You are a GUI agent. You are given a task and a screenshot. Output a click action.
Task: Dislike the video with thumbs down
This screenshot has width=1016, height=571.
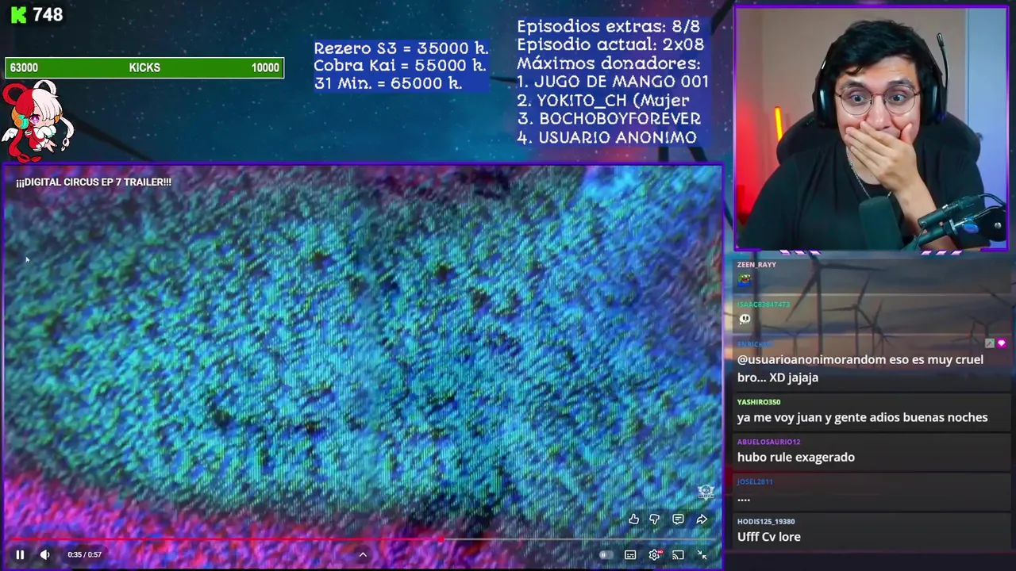click(655, 519)
